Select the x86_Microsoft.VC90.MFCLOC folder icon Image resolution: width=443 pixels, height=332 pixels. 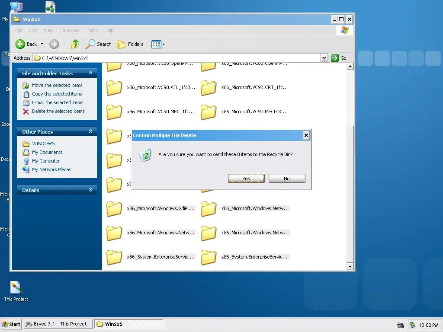209,112
